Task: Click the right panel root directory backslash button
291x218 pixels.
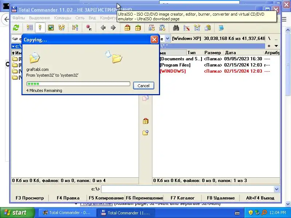Action: [x=269, y=39]
